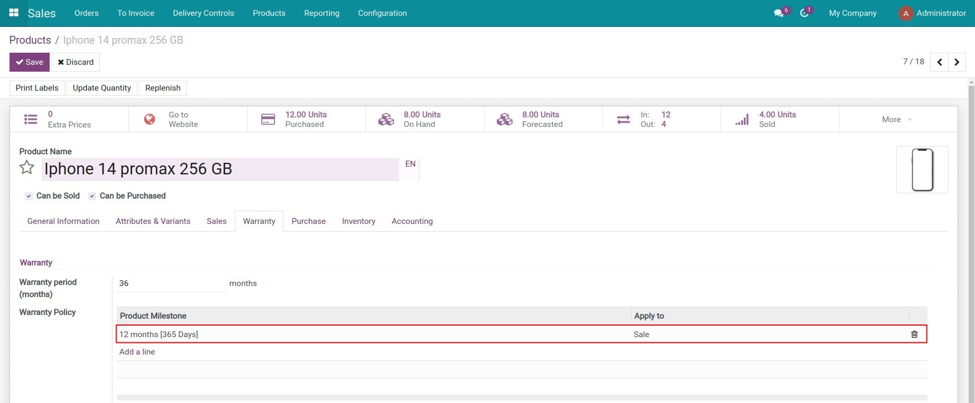This screenshot has height=403, width=975.
Task: Click the warranty period months input field
Action: click(x=172, y=283)
